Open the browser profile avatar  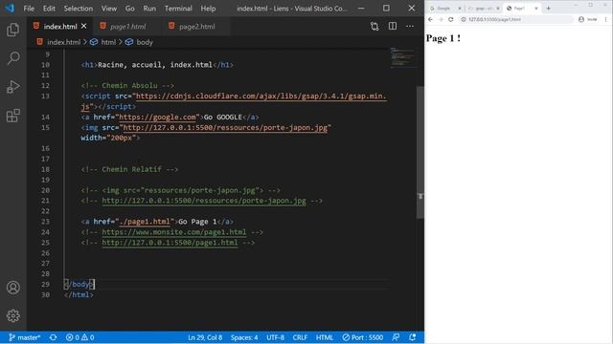[x=581, y=19]
